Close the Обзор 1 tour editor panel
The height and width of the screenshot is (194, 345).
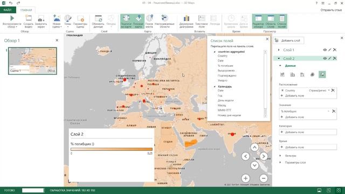click(57, 40)
